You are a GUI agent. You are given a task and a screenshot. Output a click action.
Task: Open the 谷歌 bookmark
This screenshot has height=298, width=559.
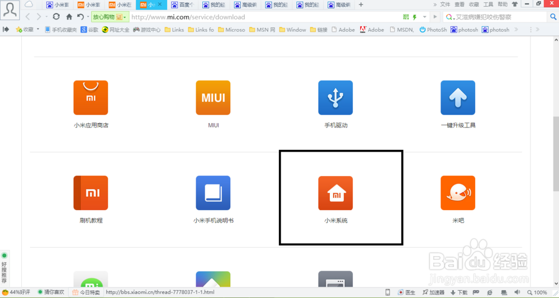point(89,30)
